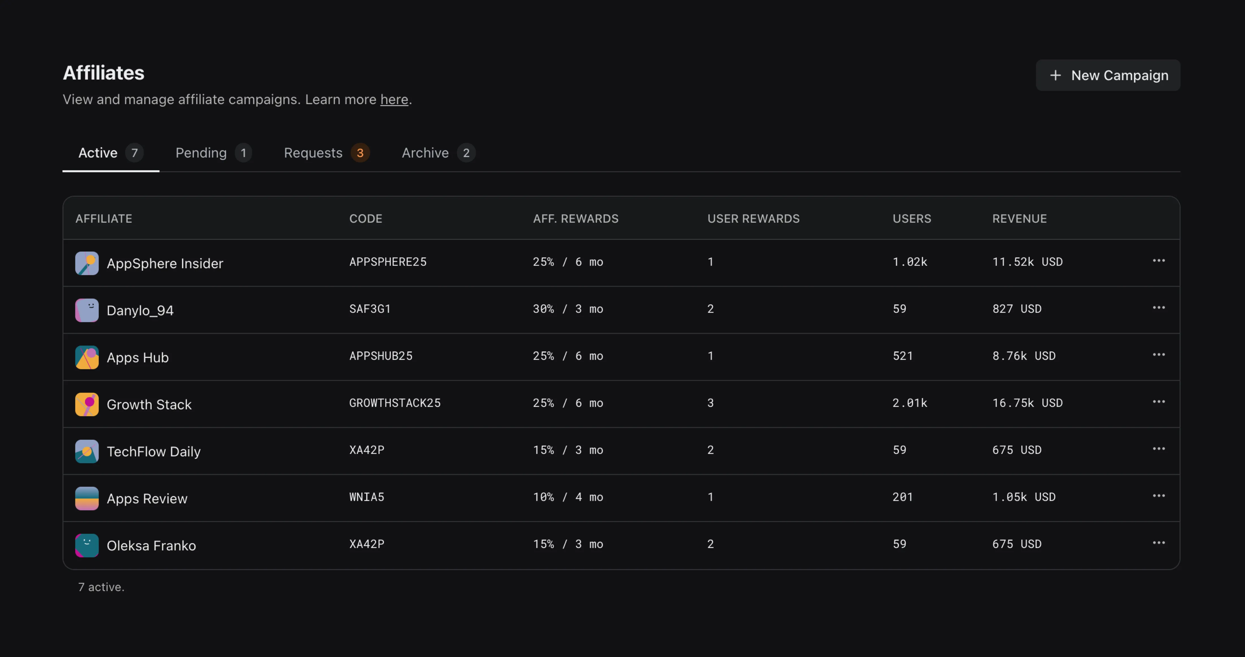The width and height of the screenshot is (1245, 657).
Task: Select the Apps Review affiliate icon
Action: coord(87,499)
